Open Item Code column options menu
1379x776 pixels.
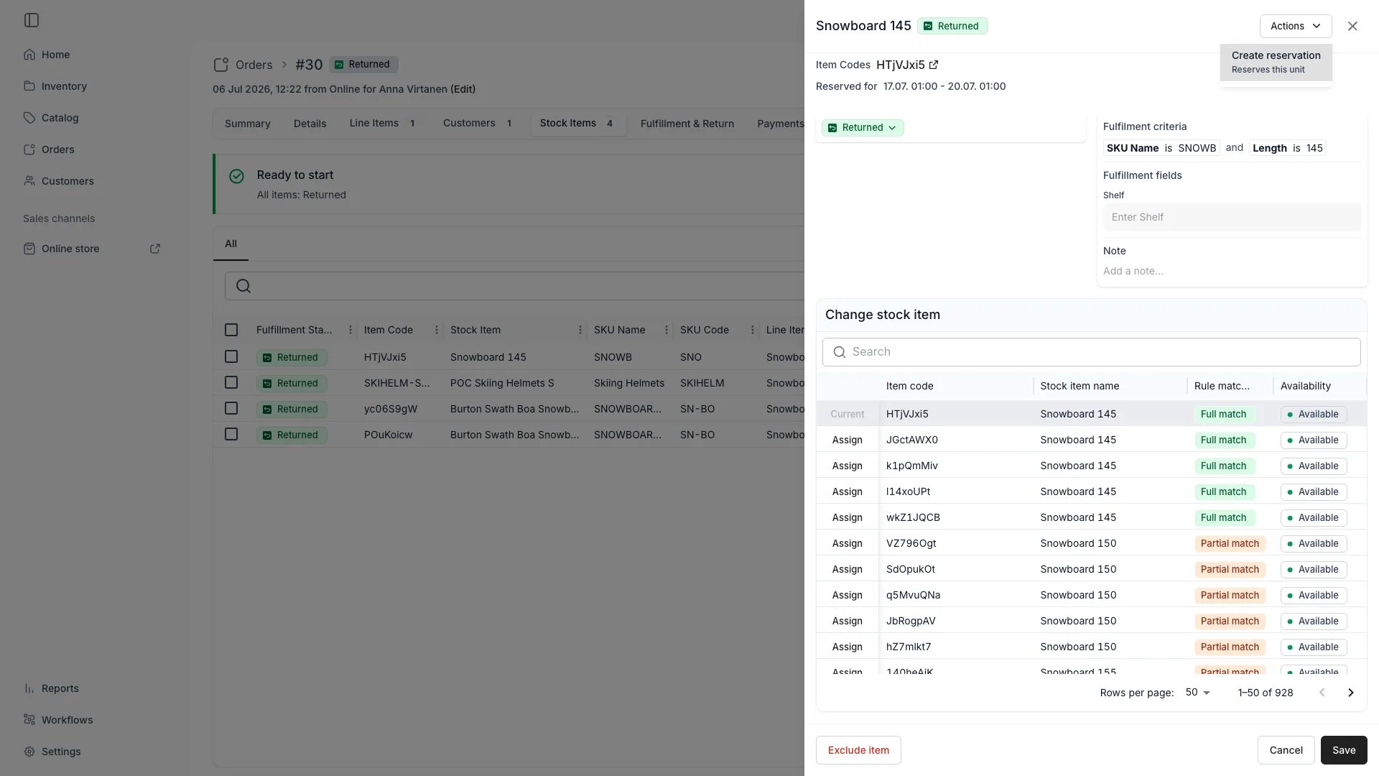[x=437, y=330]
